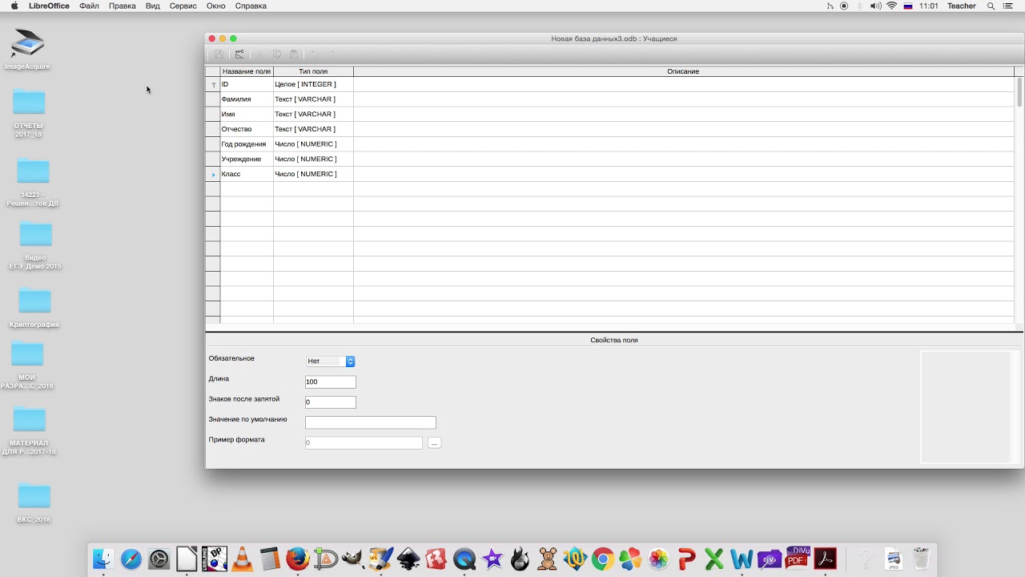1025x577 pixels.
Task: Launch Safari from the dock
Action: (x=131, y=559)
